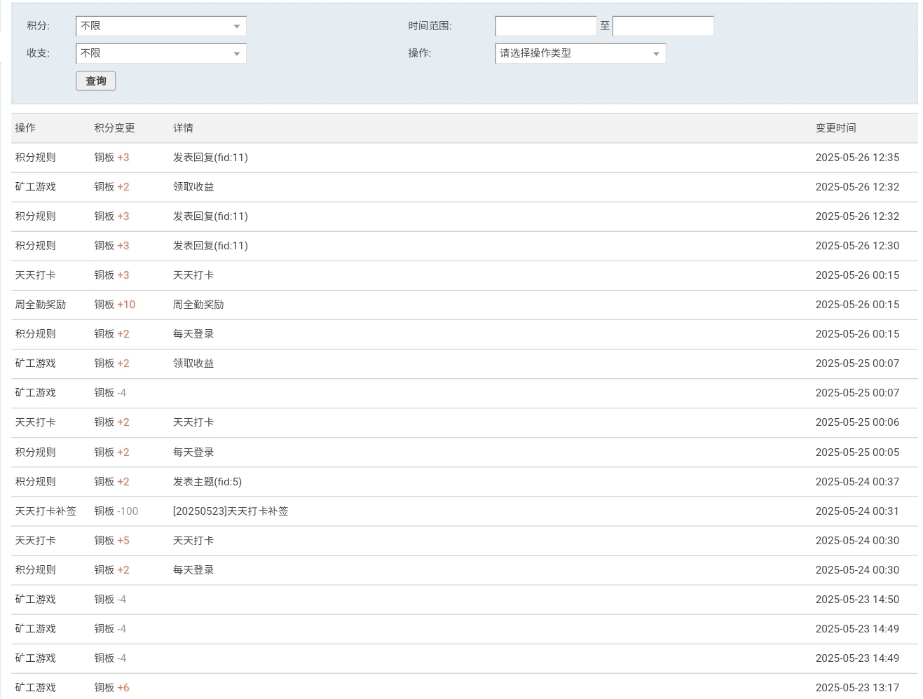Click the timestamp 2025-05-26 12:35

tap(856, 157)
